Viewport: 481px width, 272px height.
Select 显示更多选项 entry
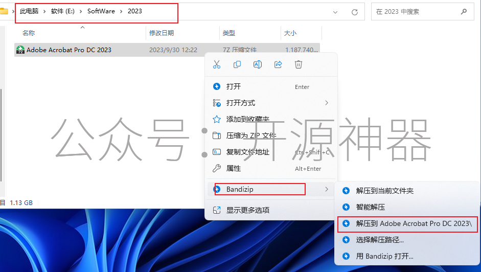tap(271, 210)
